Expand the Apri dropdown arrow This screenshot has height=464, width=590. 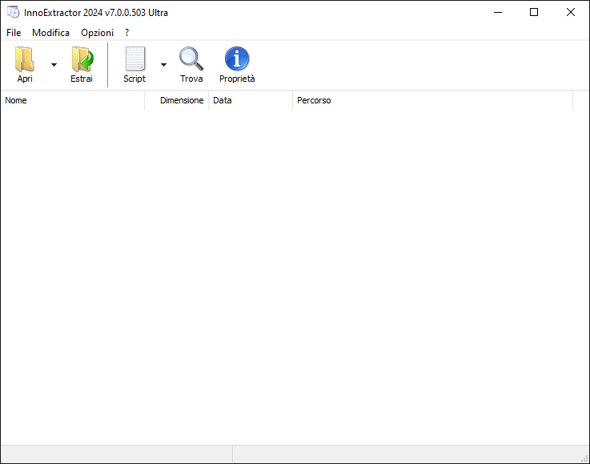tap(54, 65)
